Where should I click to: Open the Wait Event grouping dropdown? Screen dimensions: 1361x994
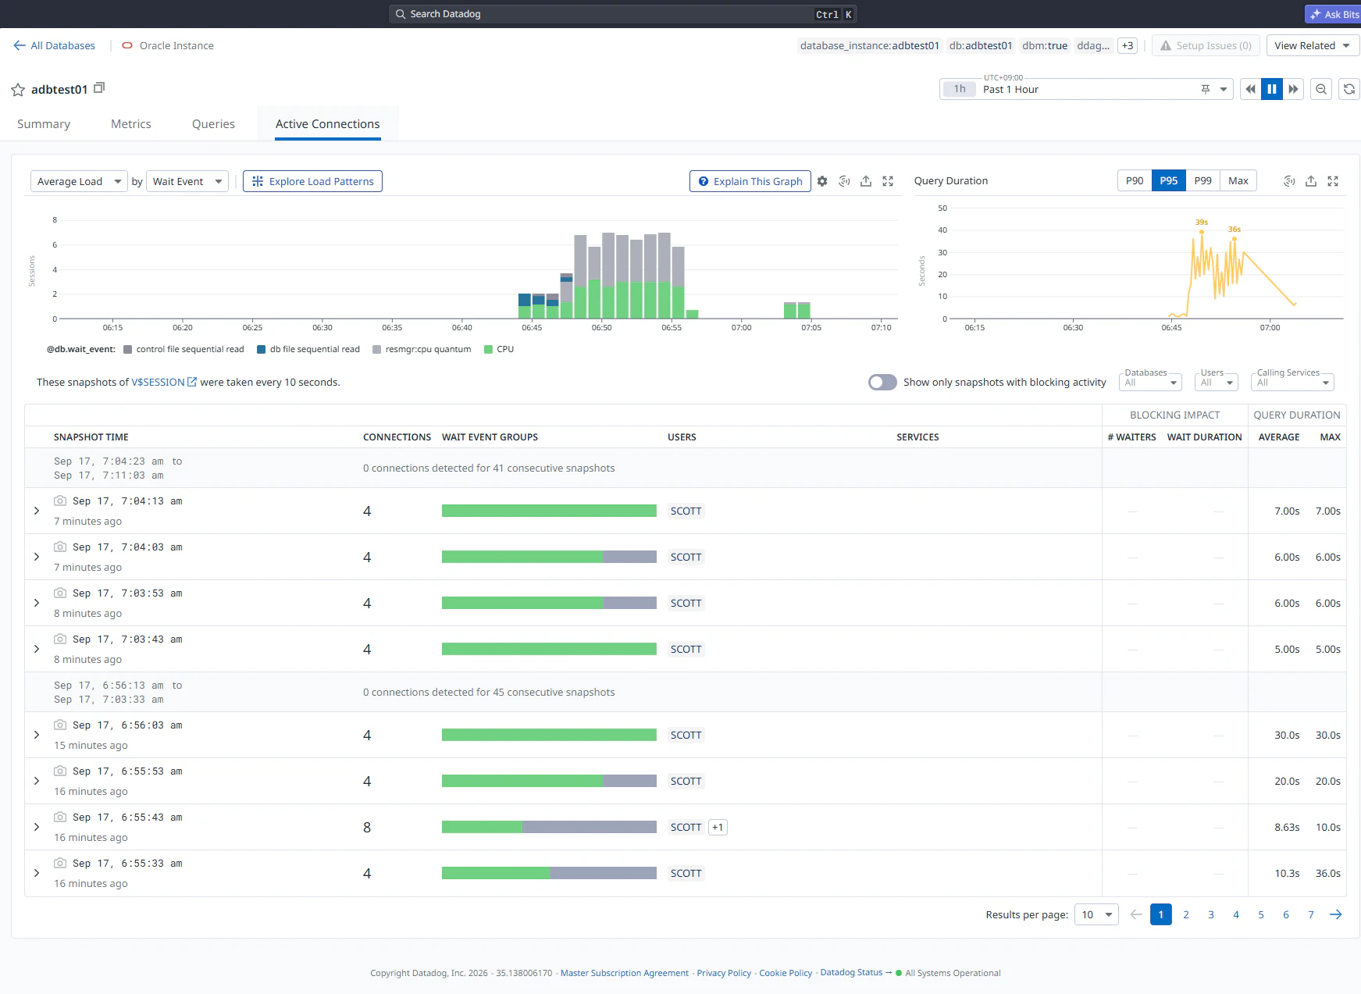[x=187, y=181]
